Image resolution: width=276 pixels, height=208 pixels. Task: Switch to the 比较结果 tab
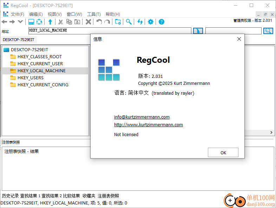72,196
